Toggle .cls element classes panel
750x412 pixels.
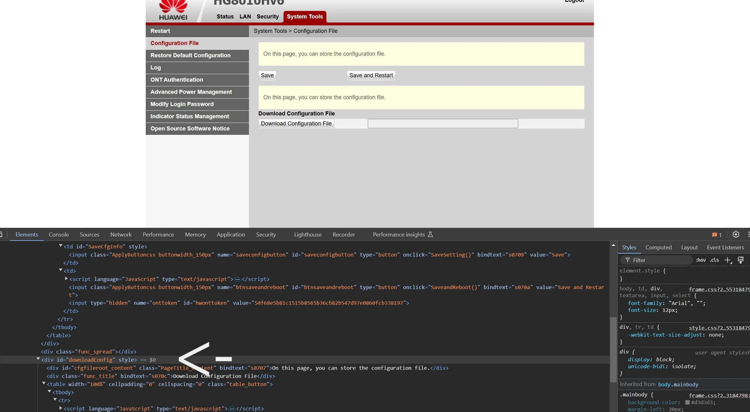(x=714, y=260)
